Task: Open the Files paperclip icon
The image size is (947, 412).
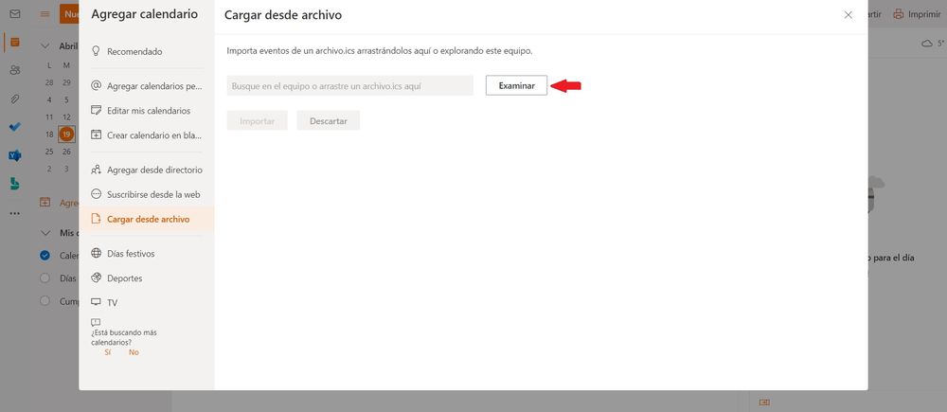Action: tap(14, 99)
